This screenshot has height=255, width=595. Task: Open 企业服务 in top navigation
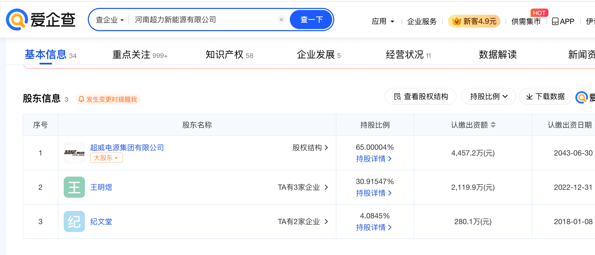(x=422, y=21)
